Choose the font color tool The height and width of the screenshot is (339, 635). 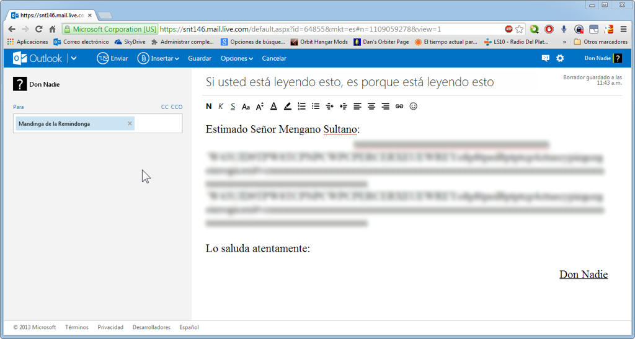click(x=273, y=107)
